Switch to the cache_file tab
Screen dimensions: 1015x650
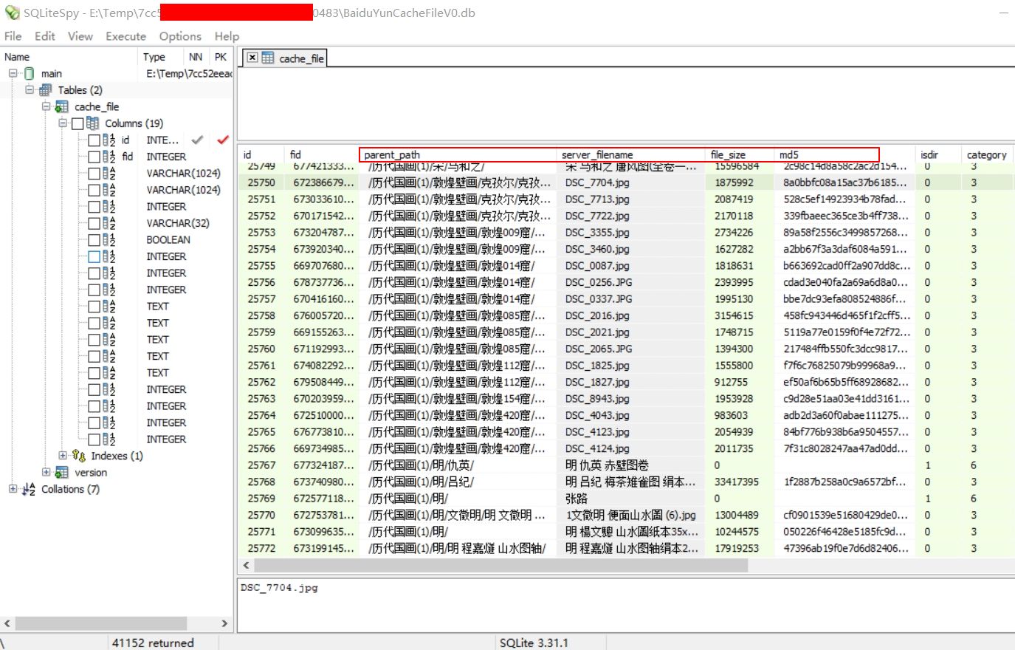click(285, 58)
